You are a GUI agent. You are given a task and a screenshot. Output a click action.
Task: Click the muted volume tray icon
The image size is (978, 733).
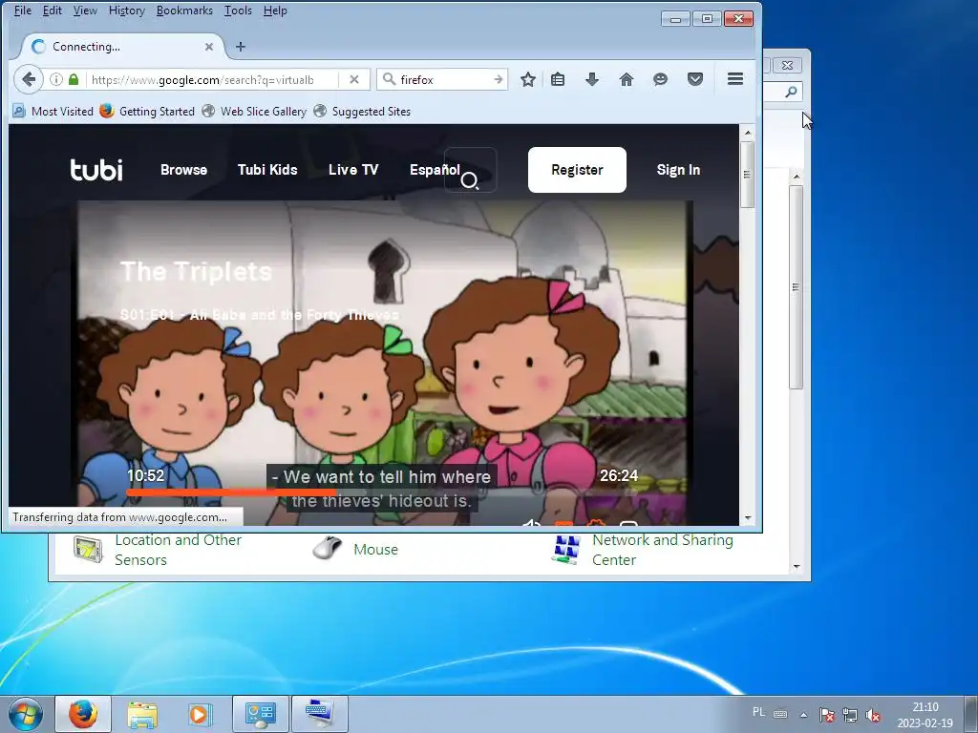coord(873,715)
